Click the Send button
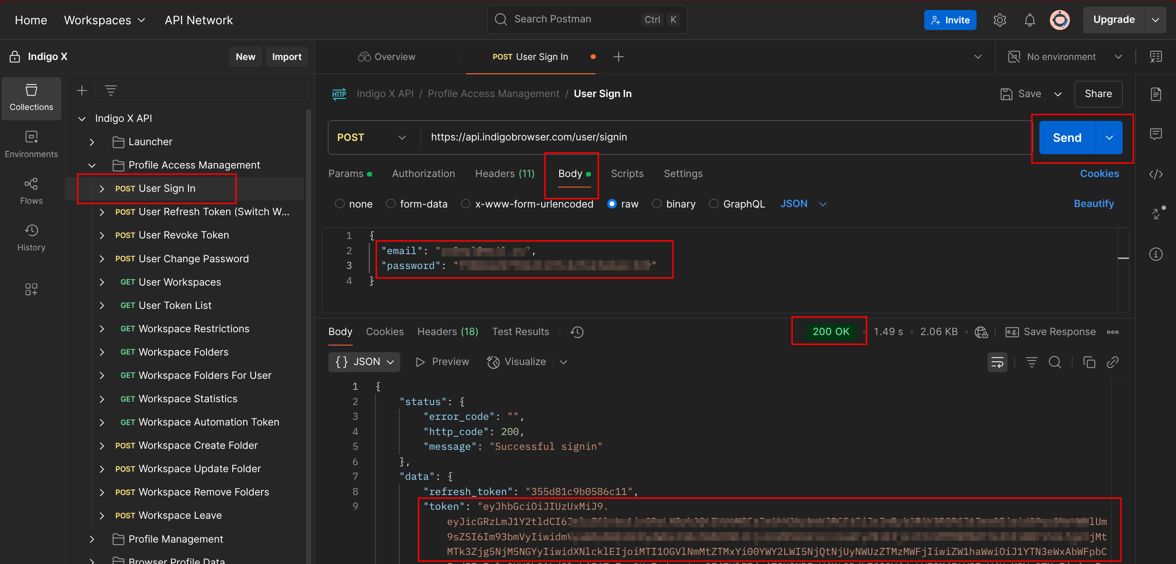The height and width of the screenshot is (564, 1176). (x=1067, y=138)
